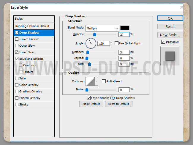Click the Angle dial control
This screenshot has width=193, height=145.
[91, 43]
